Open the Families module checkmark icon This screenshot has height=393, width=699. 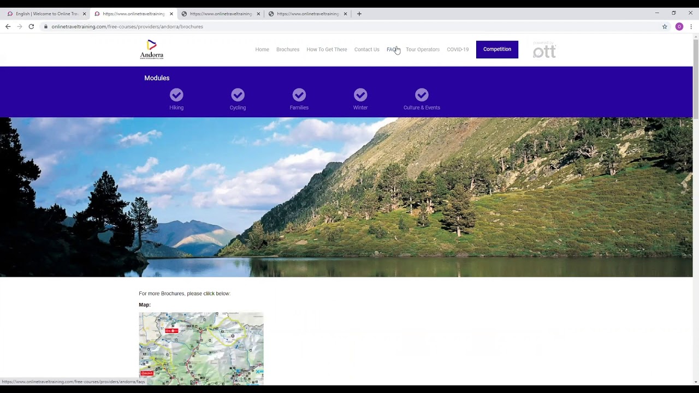pos(299,95)
